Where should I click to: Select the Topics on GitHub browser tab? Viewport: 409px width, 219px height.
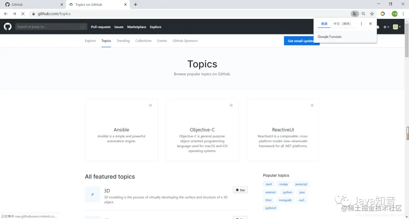[x=98, y=5]
